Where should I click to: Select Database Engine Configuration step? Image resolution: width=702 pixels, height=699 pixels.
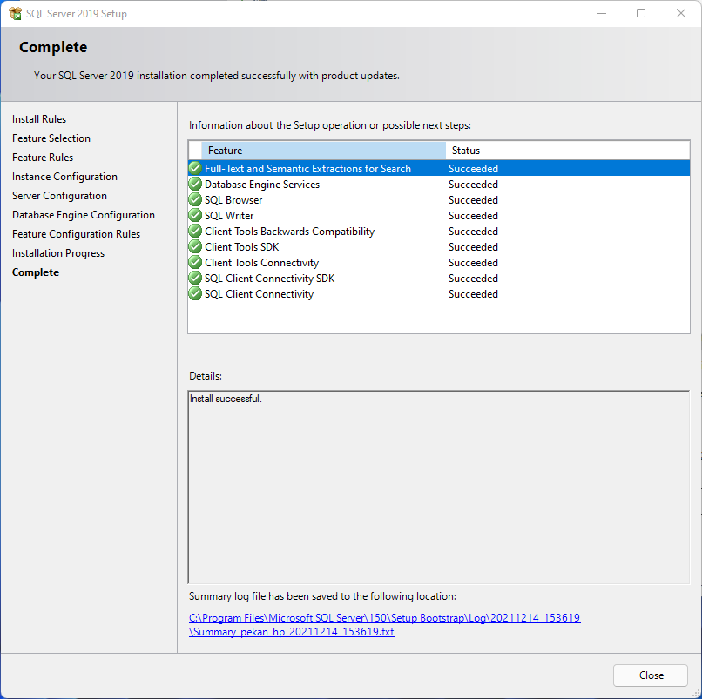(84, 215)
